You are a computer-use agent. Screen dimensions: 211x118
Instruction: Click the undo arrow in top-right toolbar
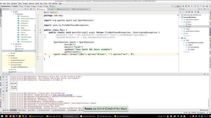pos(203,6)
